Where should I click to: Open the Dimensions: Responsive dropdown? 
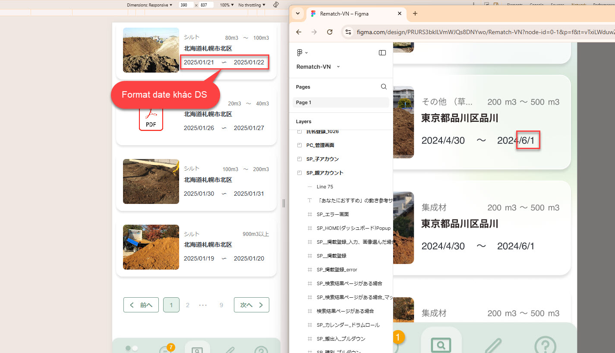tap(149, 5)
